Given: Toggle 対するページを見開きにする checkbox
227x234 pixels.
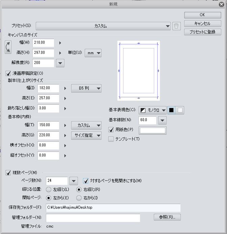Looking at the screenshot, I should [86, 181].
